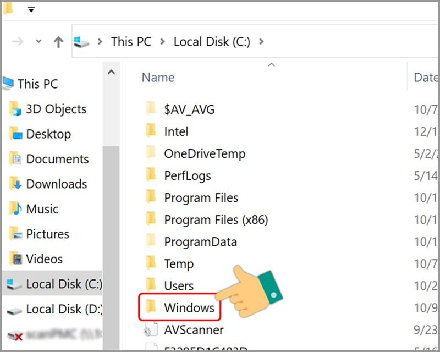Open Downloads from the sidebar
Image resolution: width=440 pixels, height=352 pixels.
point(58,184)
